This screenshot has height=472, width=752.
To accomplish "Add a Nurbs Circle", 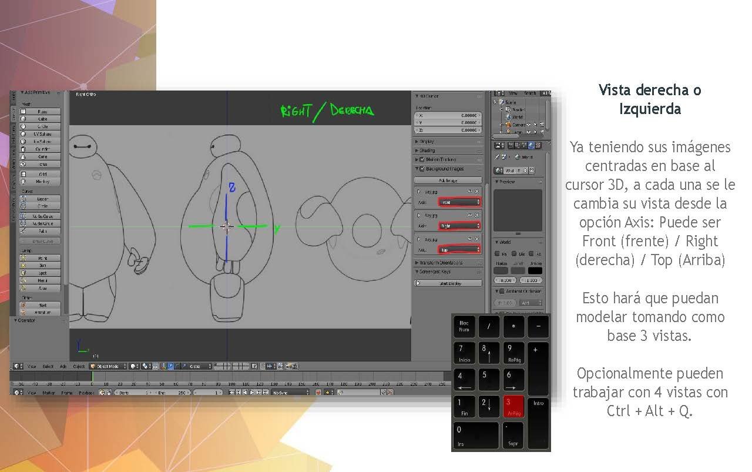I will coord(40,223).
